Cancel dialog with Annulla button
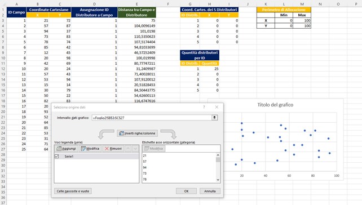 (210, 191)
